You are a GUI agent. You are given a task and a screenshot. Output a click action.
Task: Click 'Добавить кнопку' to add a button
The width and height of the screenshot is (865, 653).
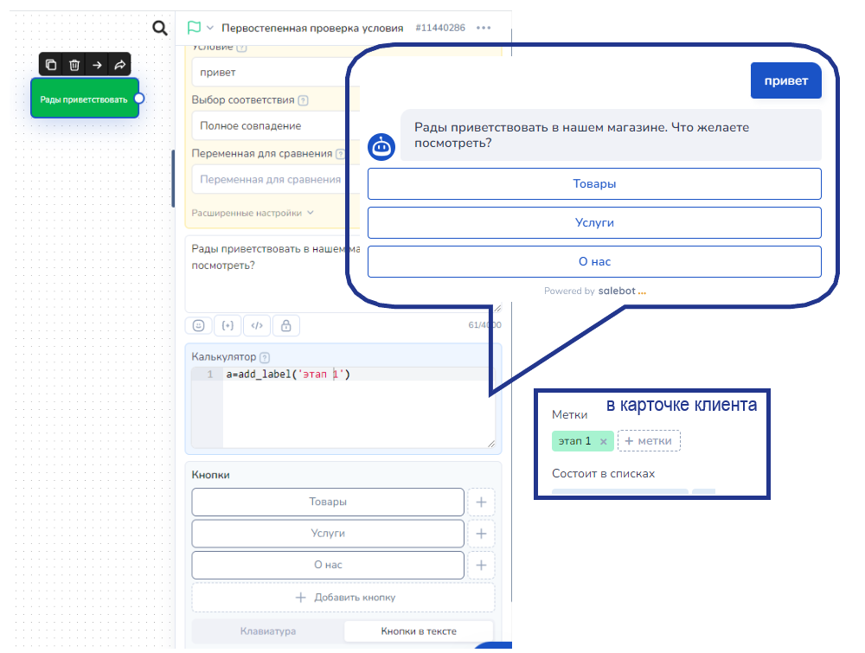pos(343,598)
